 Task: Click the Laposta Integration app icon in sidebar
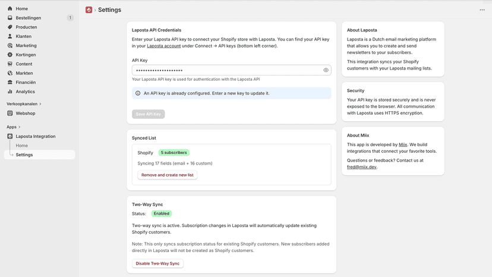(10, 136)
